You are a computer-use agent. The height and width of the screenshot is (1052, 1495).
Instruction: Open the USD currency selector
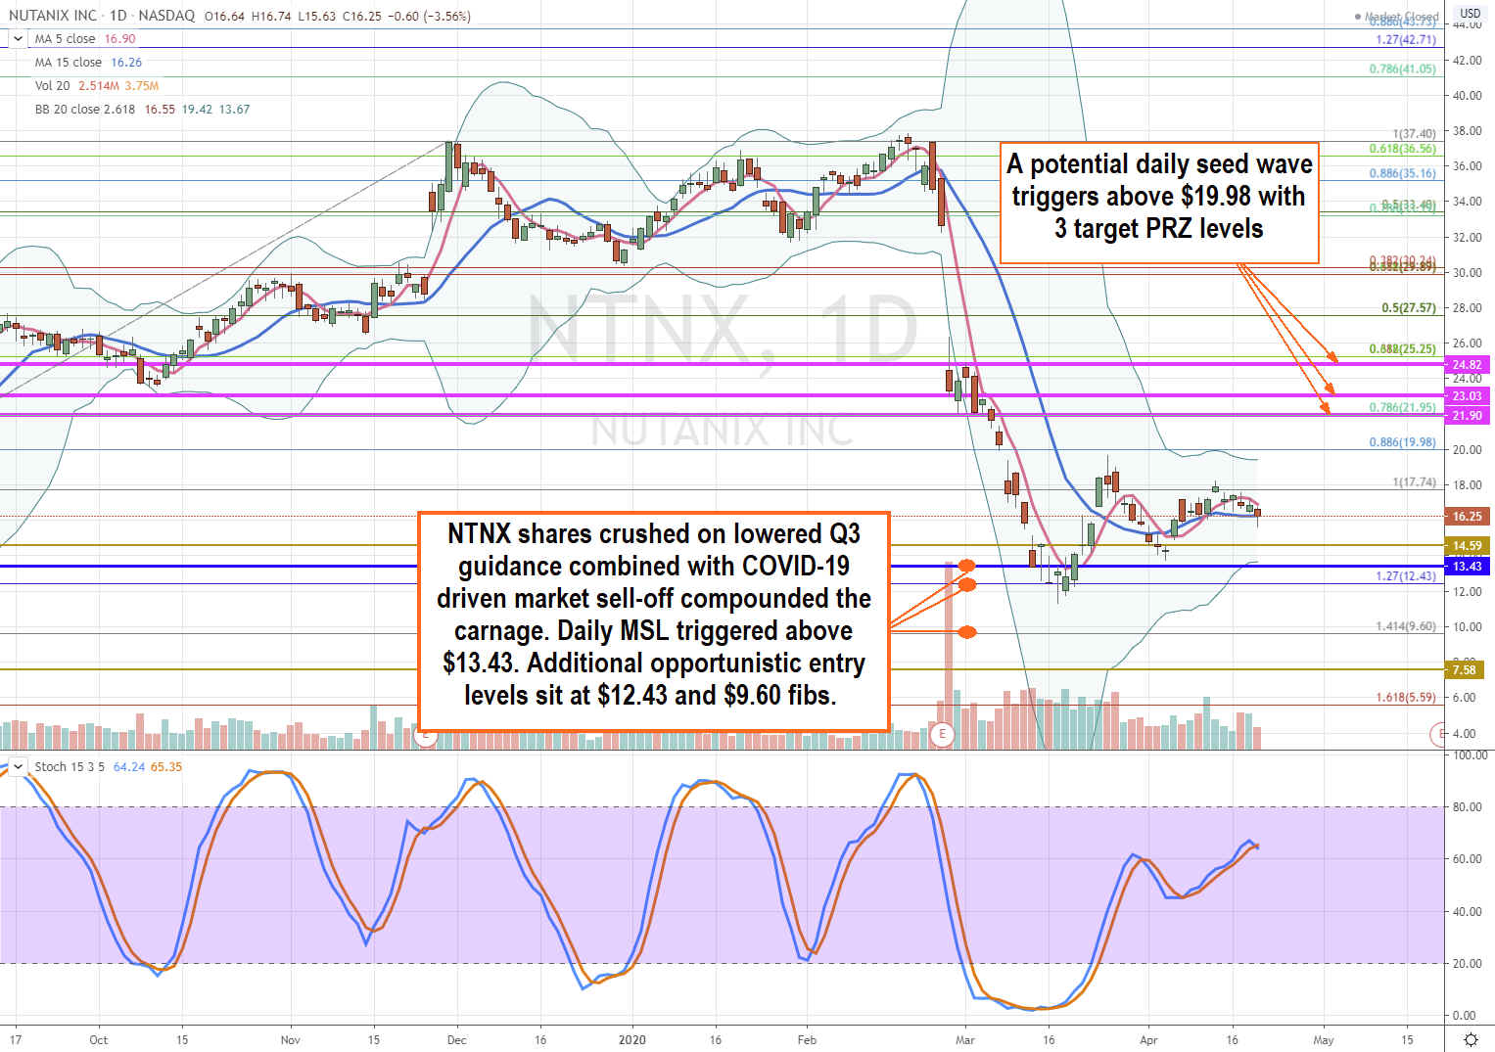click(1470, 14)
